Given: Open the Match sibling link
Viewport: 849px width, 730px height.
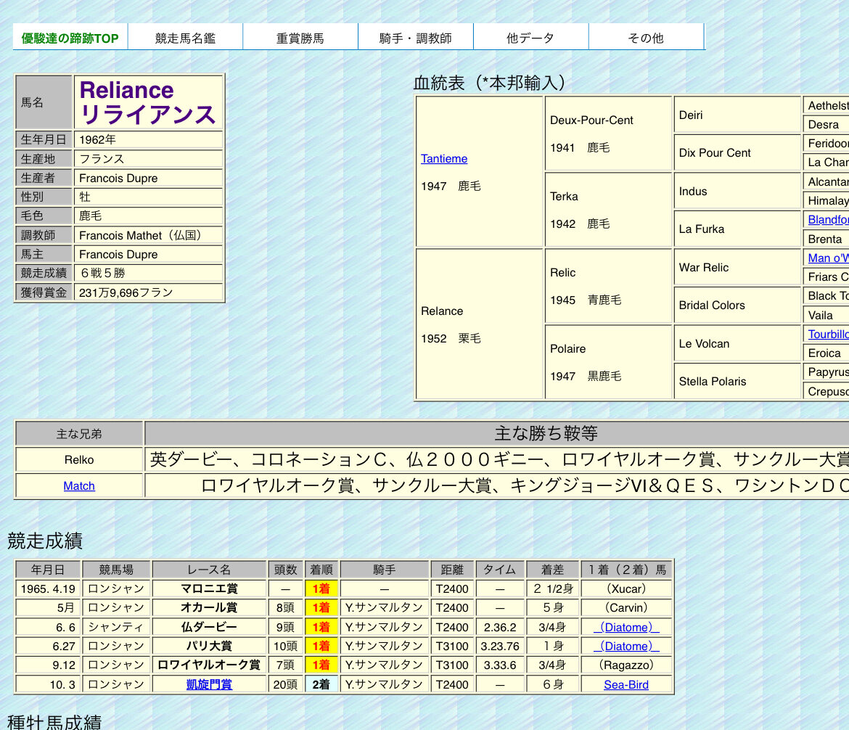Looking at the screenshot, I should point(79,486).
